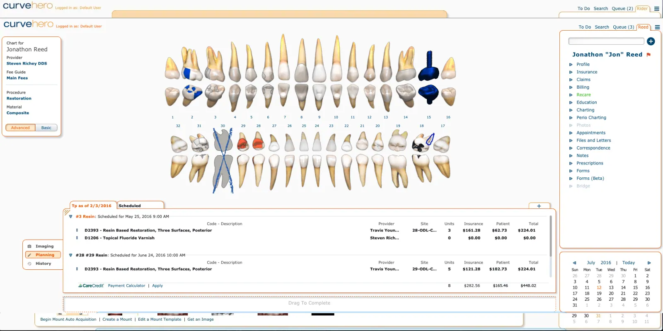Click drag handle for D1206 Fluoride Varnish row
The height and width of the screenshot is (331, 663).
pos(77,238)
